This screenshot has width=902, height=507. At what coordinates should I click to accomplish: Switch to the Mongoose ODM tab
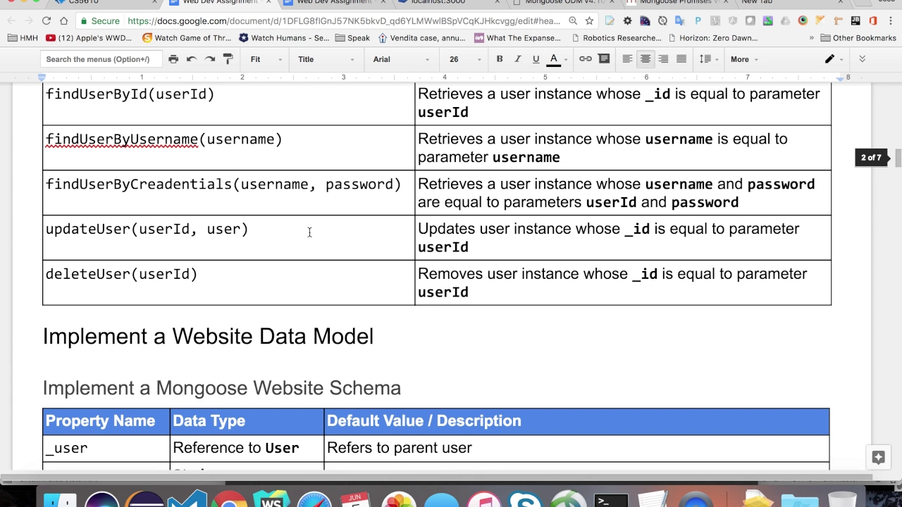pos(564,2)
